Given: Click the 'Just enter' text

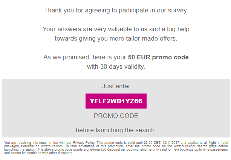Looking at the screenshot, I should click(116, 86).
